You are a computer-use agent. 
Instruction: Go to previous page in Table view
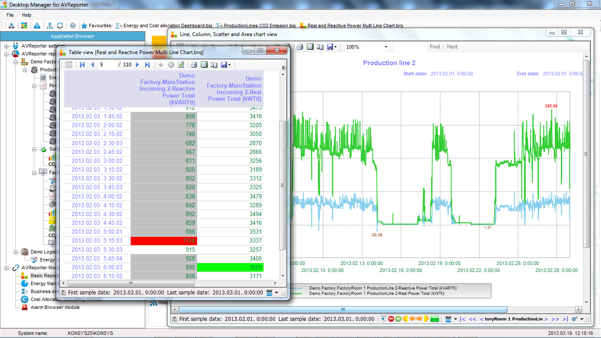click(x=92, y=65)
